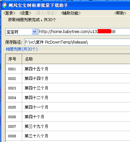
Task: Click the disabled <导入/导出> menu
Action: pos(46,13)
